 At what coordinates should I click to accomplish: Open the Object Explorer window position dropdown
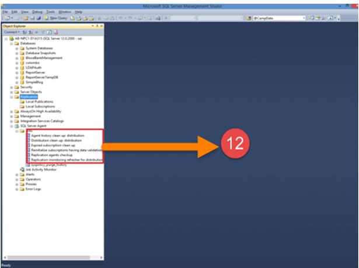93,26
